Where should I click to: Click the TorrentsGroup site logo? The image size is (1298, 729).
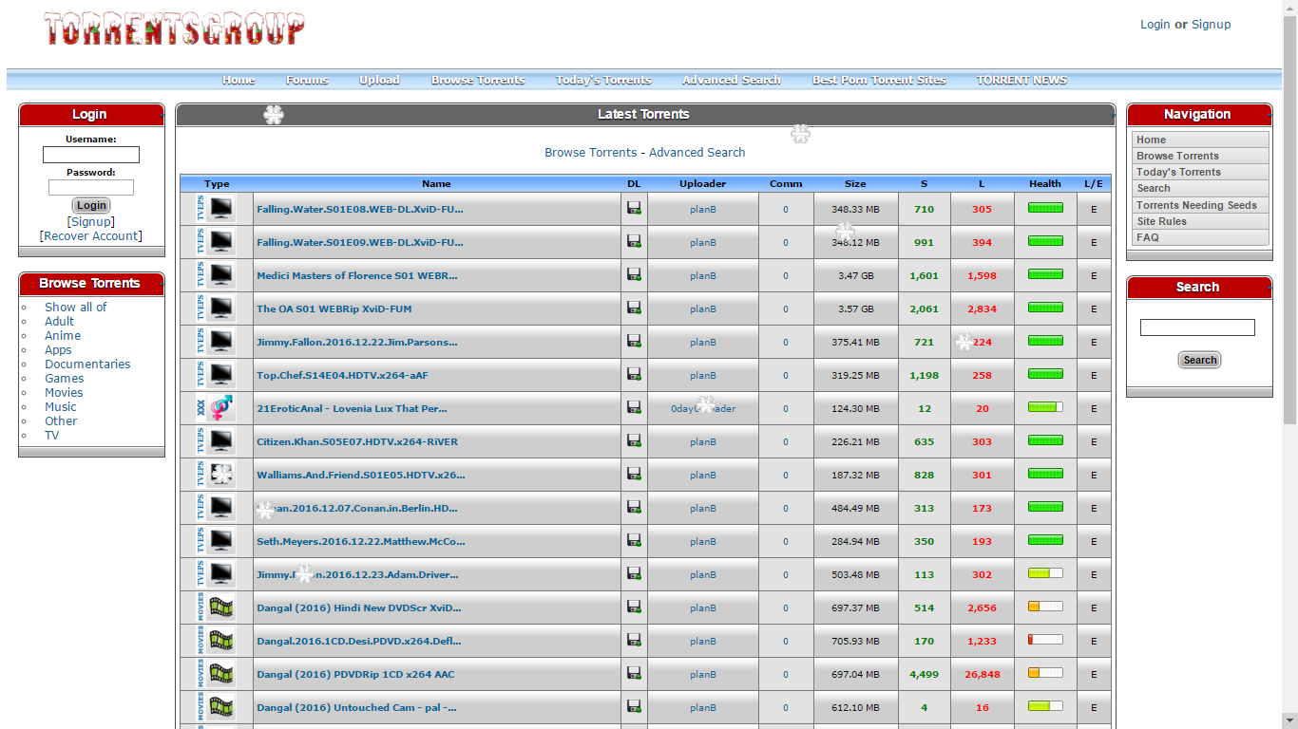coord(174,28)
